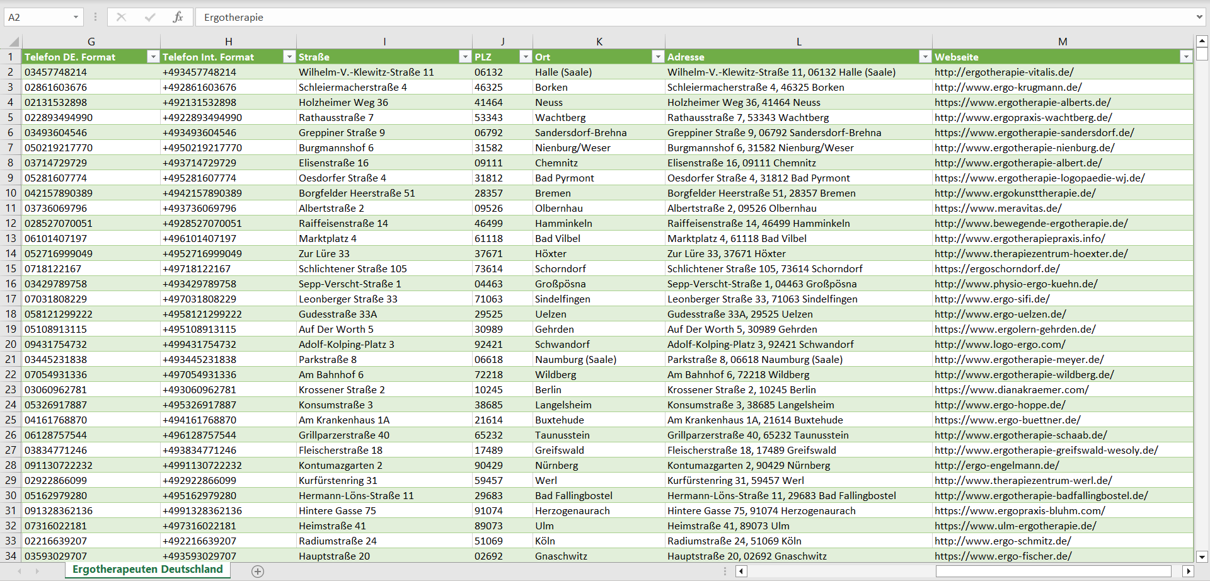This screenshot has width=1210, height=581.
Task: Select Ort cell Chemnitz
Action: point(599,163)
